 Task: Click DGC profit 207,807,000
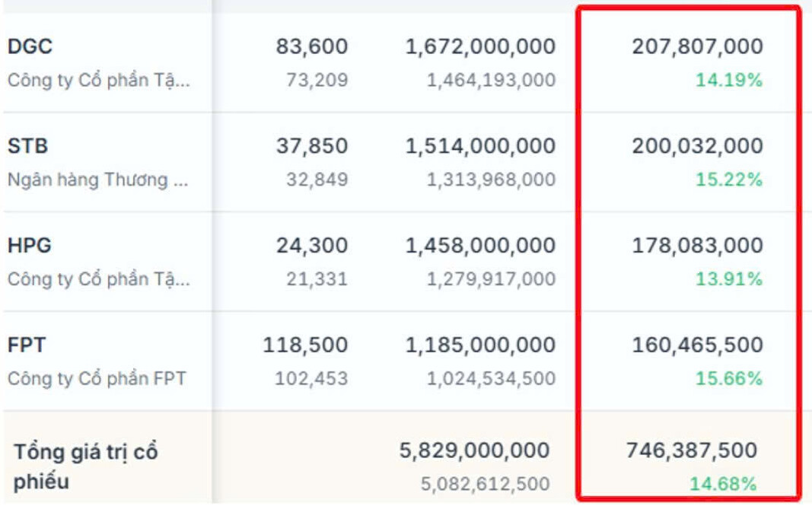click(x=697, y=46)
